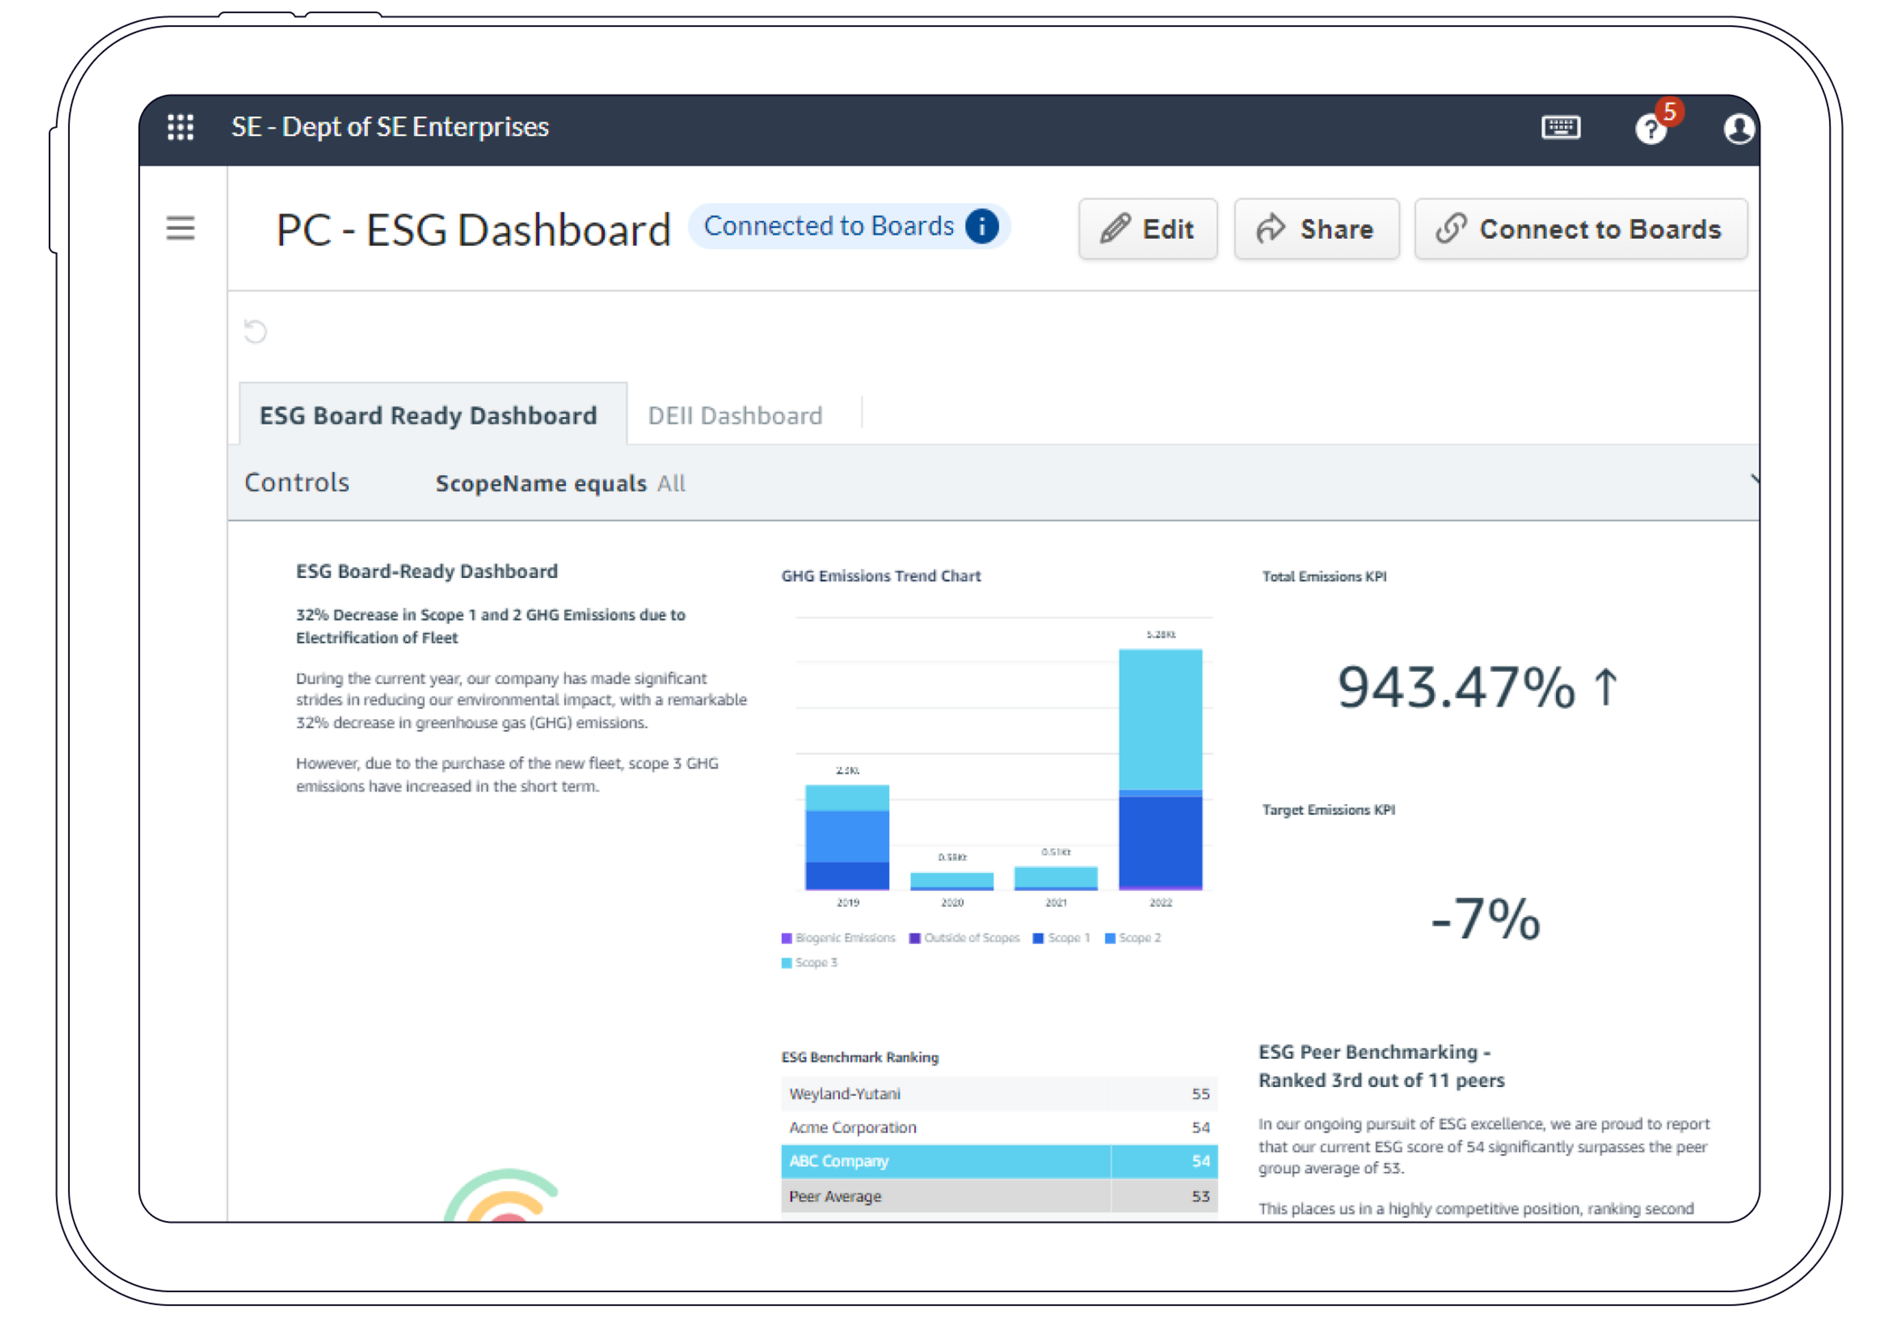Click the undo arrow icon
Image resolution: width=1891 pixels, height=1317 pixels.
click(255, 331)
